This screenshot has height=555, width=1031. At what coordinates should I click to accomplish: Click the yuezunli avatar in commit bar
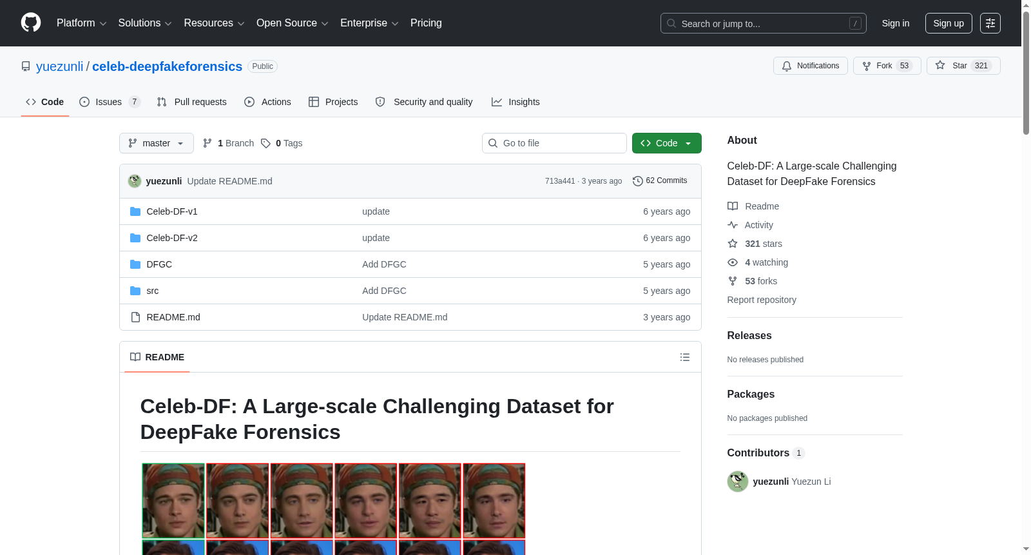135,181
